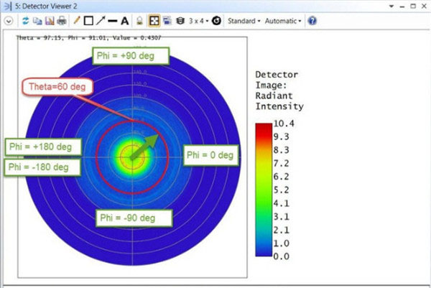Select the line drawing tool

[112, 21]
